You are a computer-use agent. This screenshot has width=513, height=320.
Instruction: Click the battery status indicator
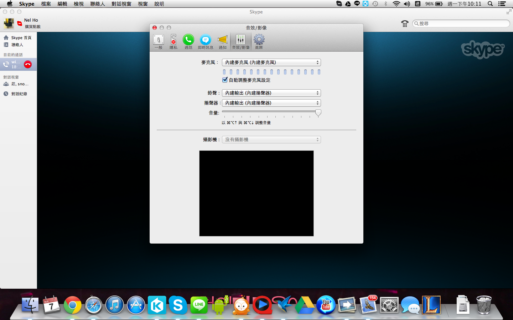coord(434,4)
